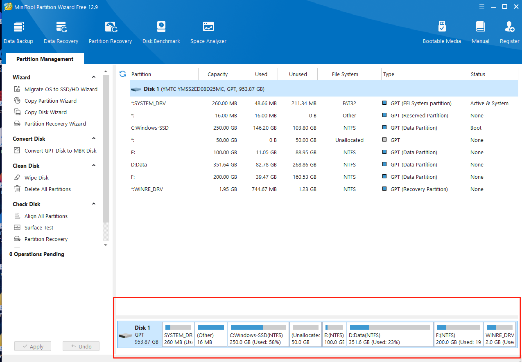Click the Delete All Partitions trash icon
This screenshot has width=522, height=362.
tap(17, 189)
